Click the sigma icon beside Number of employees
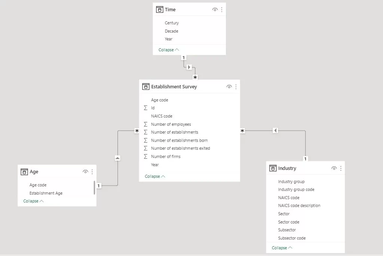The width and height of the screenshot is (383, 256). tap(146, 124)
